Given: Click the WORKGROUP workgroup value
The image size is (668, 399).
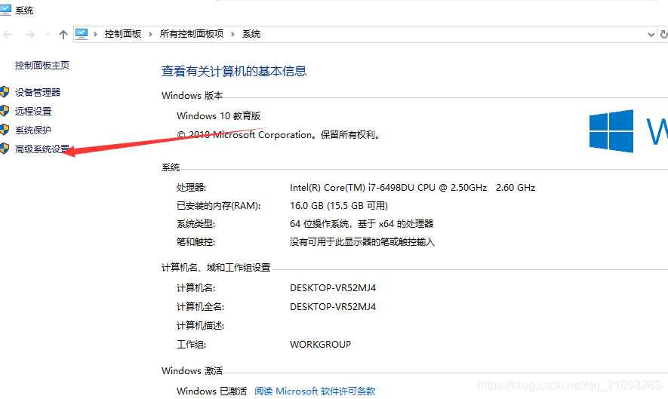Looking at the screenshot, I should [320, 344].
